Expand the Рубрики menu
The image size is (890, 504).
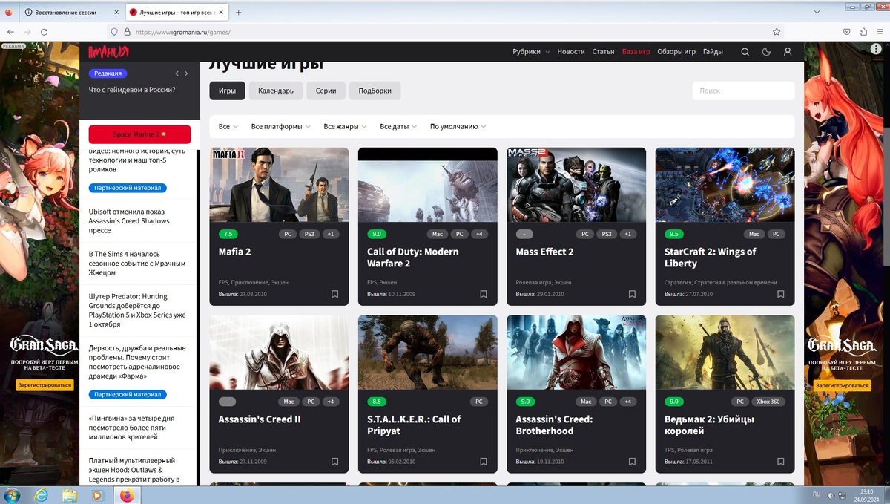pos(531,52)
